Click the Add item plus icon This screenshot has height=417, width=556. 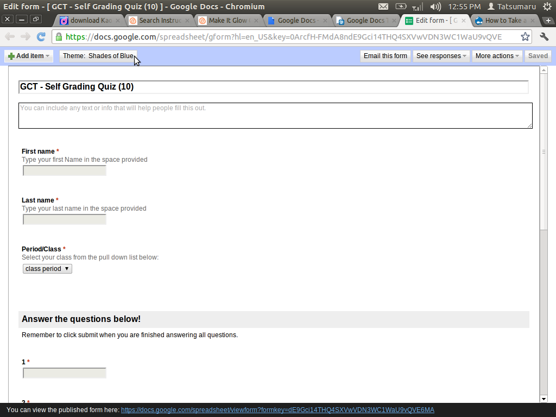pyautogui.click(x=11, y=55)
